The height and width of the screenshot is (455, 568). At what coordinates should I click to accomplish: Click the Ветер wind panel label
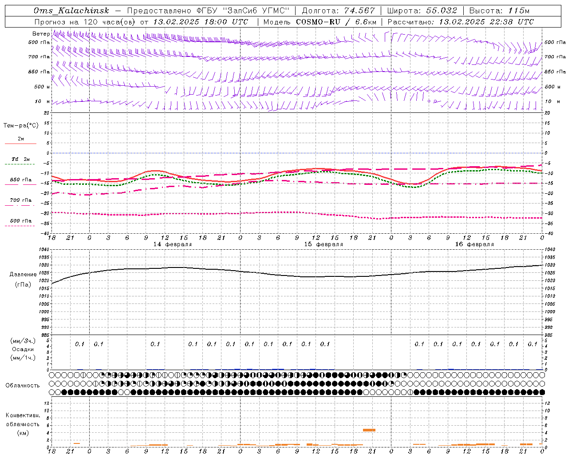pos(41,34)
